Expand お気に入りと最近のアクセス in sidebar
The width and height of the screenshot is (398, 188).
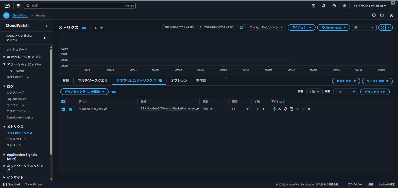[26, 38]
